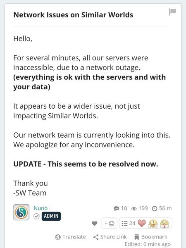Bookmark this post
The width and height of the screenshot is (186, 248).
pyautogui.click(x=150, y=237)
